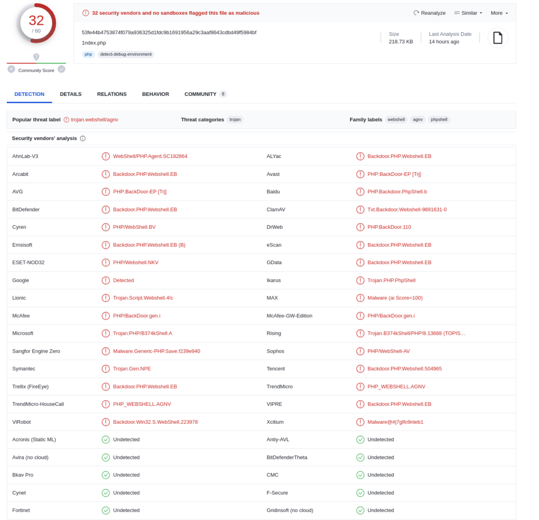Switch to the DETAILS tab
Image resolution: width=539 pixels, height=520 pixels.
point(71,94)
